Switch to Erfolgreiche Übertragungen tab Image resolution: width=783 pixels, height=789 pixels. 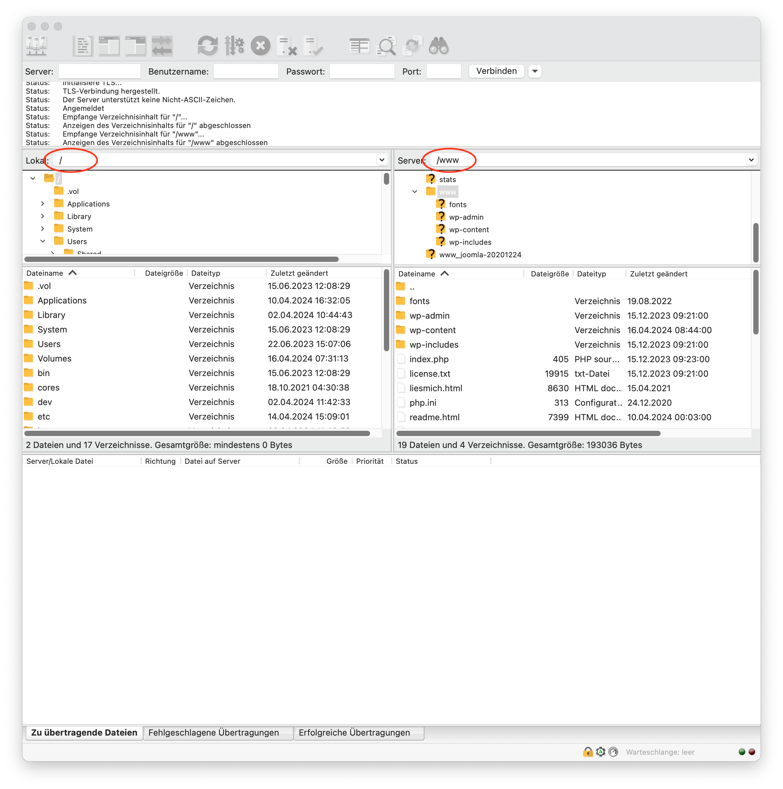354,733
